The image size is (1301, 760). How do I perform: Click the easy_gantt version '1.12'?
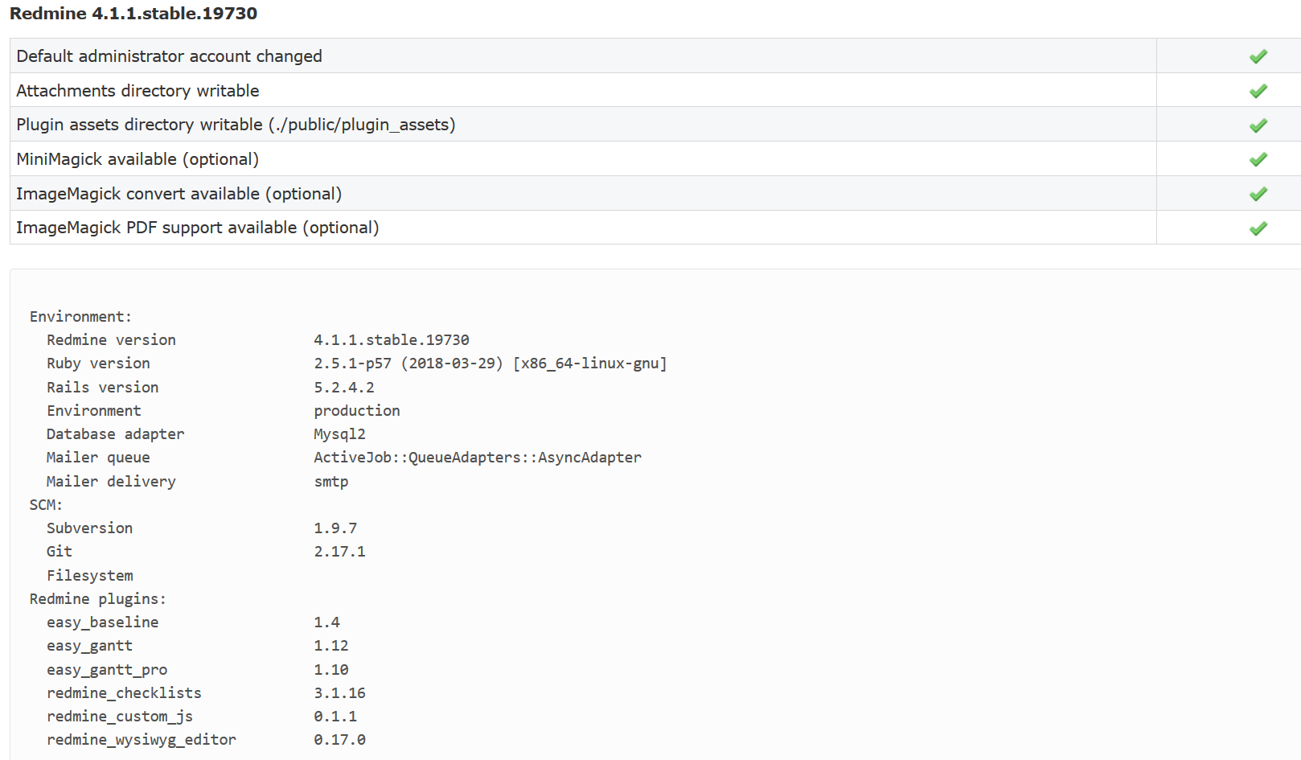click(x=331, y=646)
